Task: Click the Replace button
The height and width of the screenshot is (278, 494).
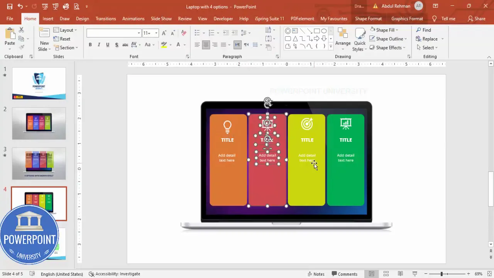Action: 426,39
